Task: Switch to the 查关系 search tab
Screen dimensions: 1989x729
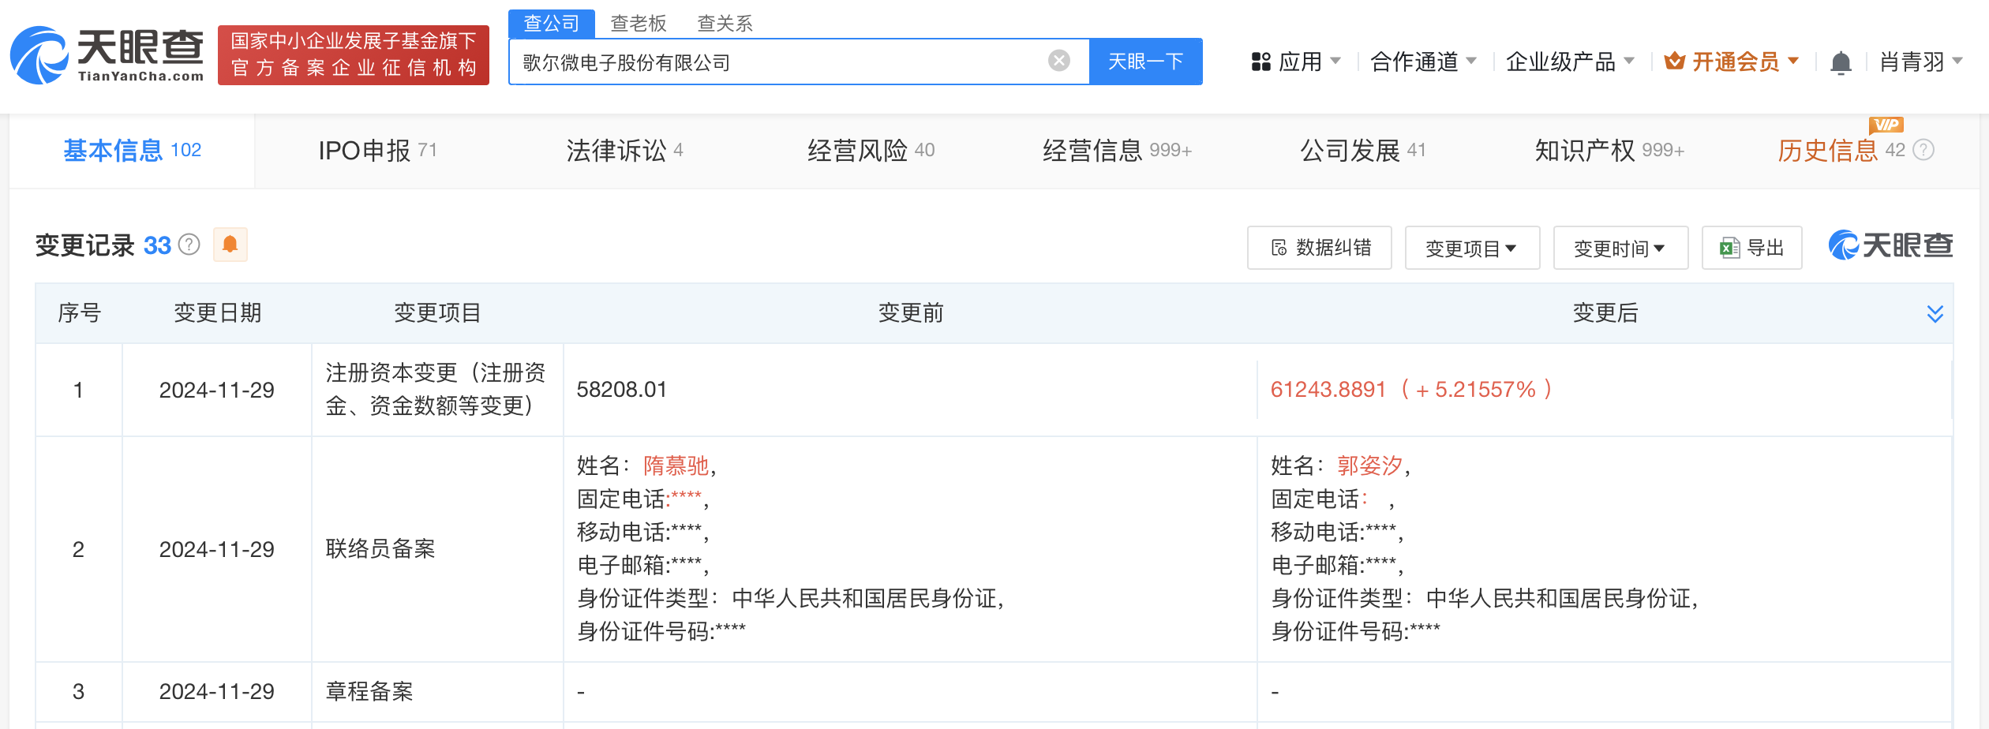Action: coord(725,24)
